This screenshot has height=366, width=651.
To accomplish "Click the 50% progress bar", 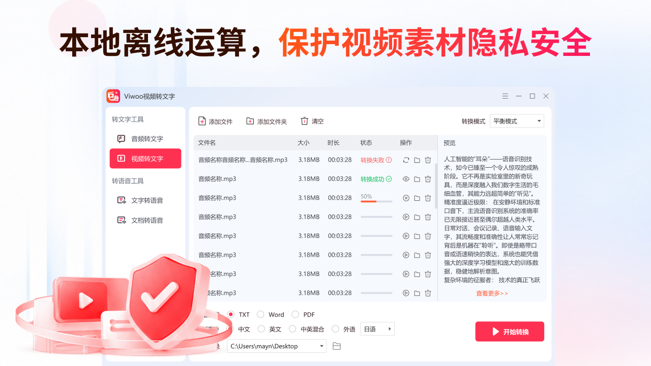I will pyautogui.click(x=376, y=202).
